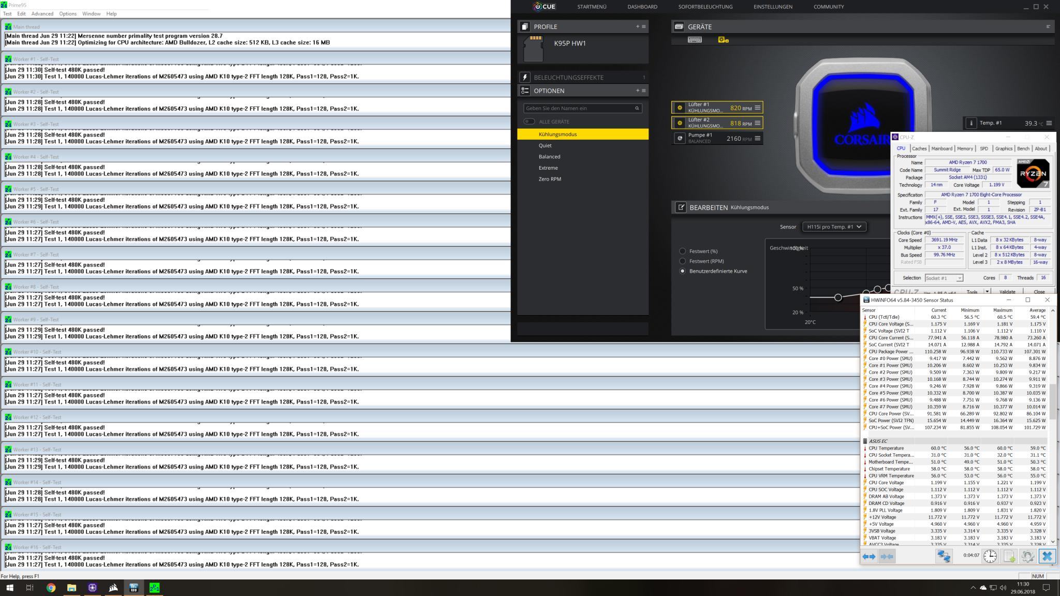Image resolution: width=1060 pixels, height=596 pixels.
Task: Select Festwert (RPM) radio button
Action: tap(682, 261)
